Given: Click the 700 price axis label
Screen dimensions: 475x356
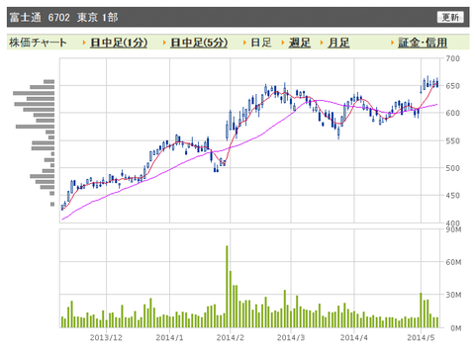Looking at the screenshot, I should point(452,58).
